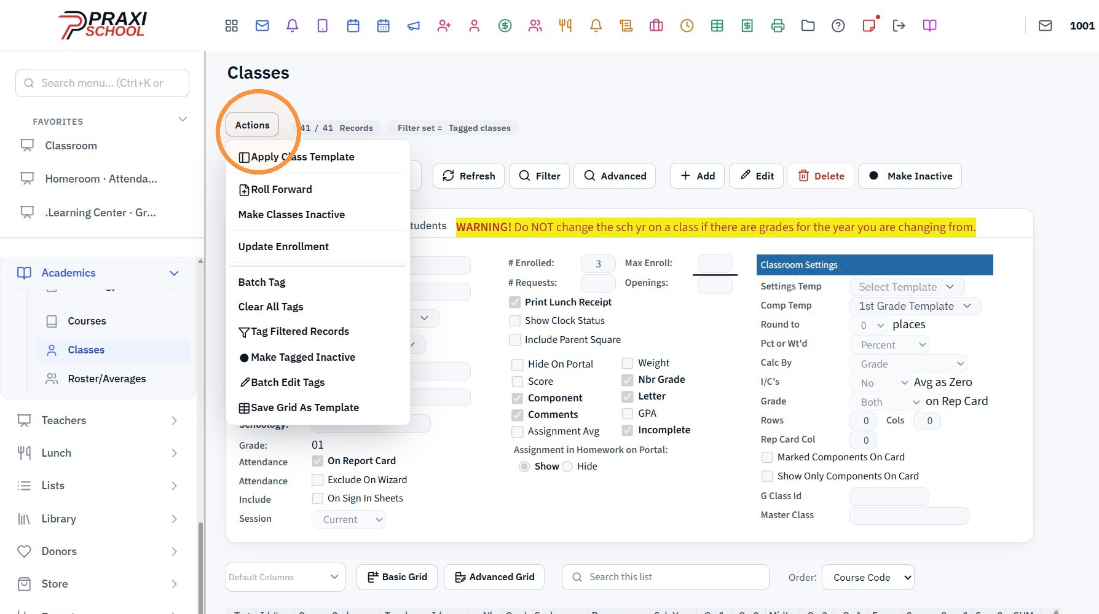Viewport: 1099px width, 614px height.
Task: Open the megaphone announcements icon
Action: click(x=414, y=26)
